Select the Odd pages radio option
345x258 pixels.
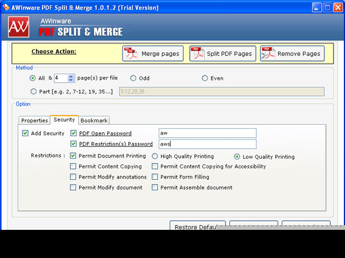(133, 78)
